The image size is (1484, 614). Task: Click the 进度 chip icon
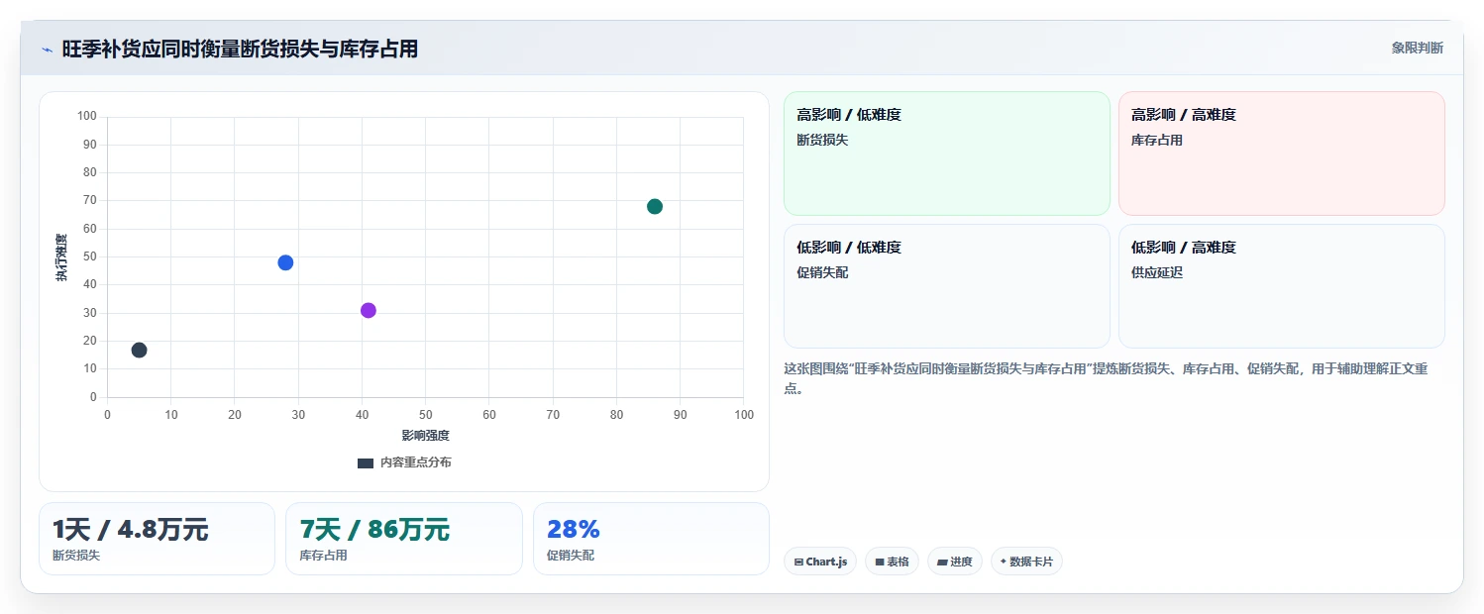click(942, 562)
